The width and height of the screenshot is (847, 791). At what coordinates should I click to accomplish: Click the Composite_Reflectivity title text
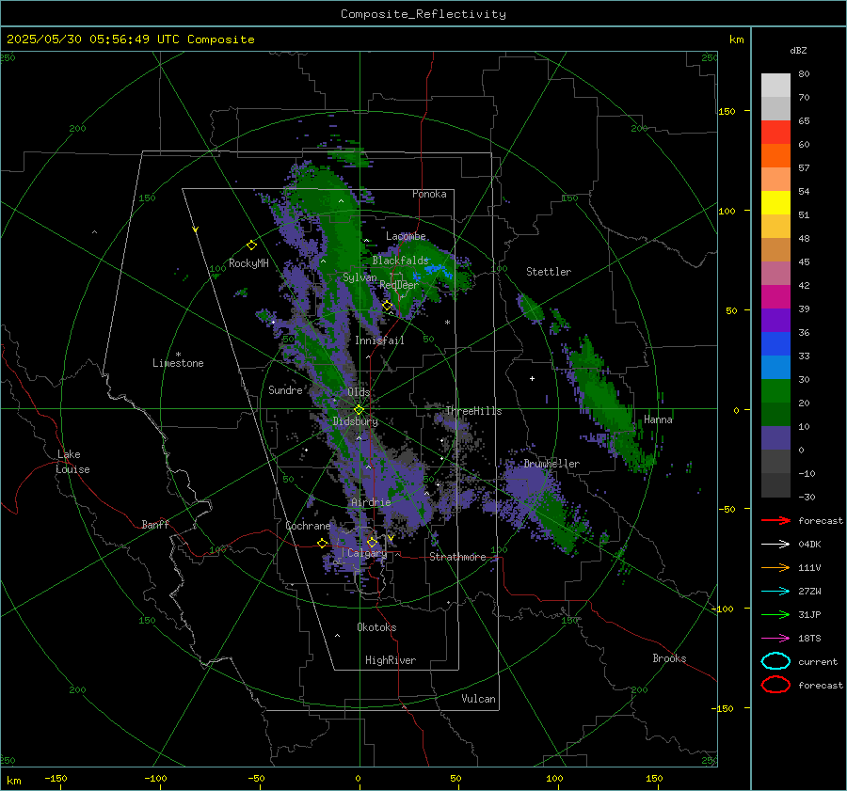pos(423,14)
